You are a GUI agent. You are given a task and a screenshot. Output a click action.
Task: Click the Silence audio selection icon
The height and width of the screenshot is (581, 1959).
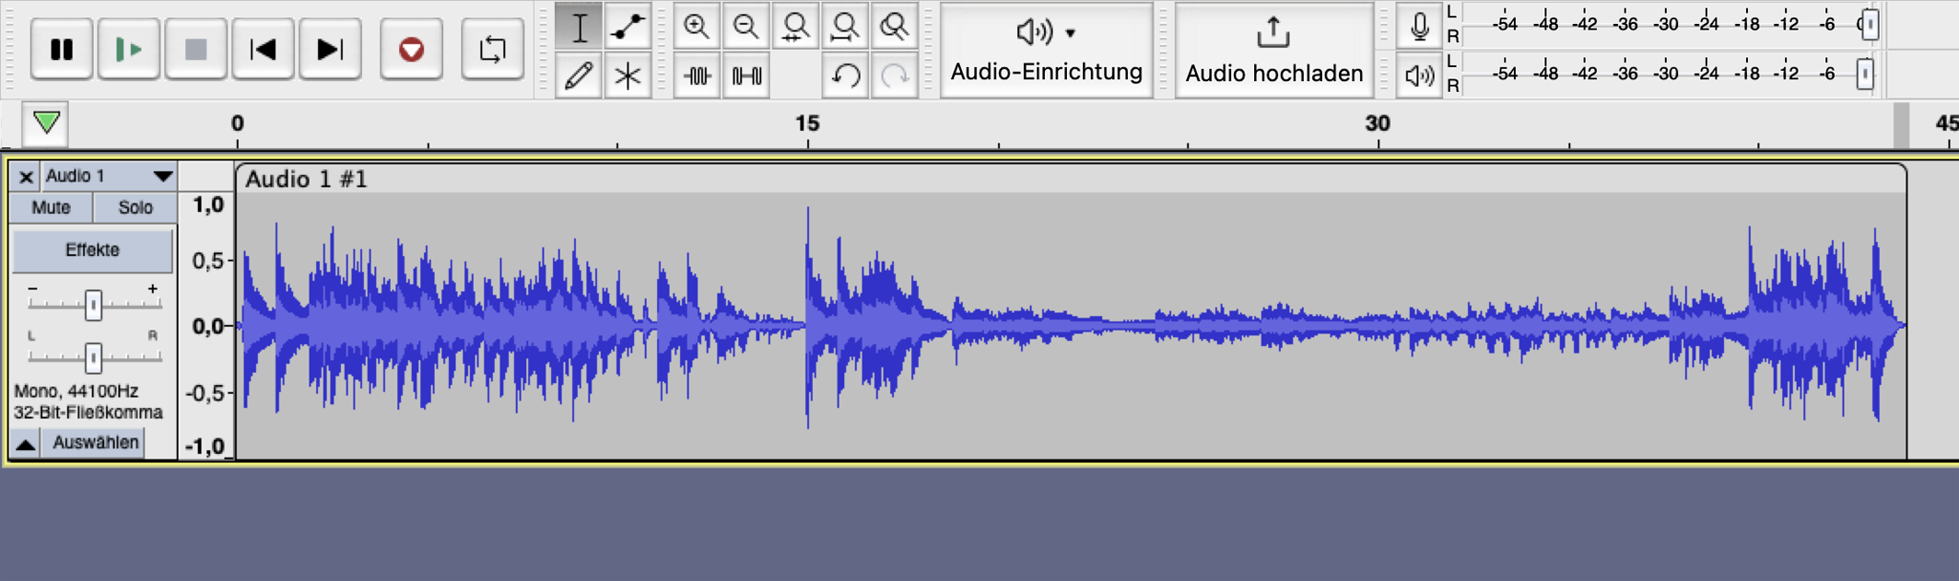[x=745, y=76]
